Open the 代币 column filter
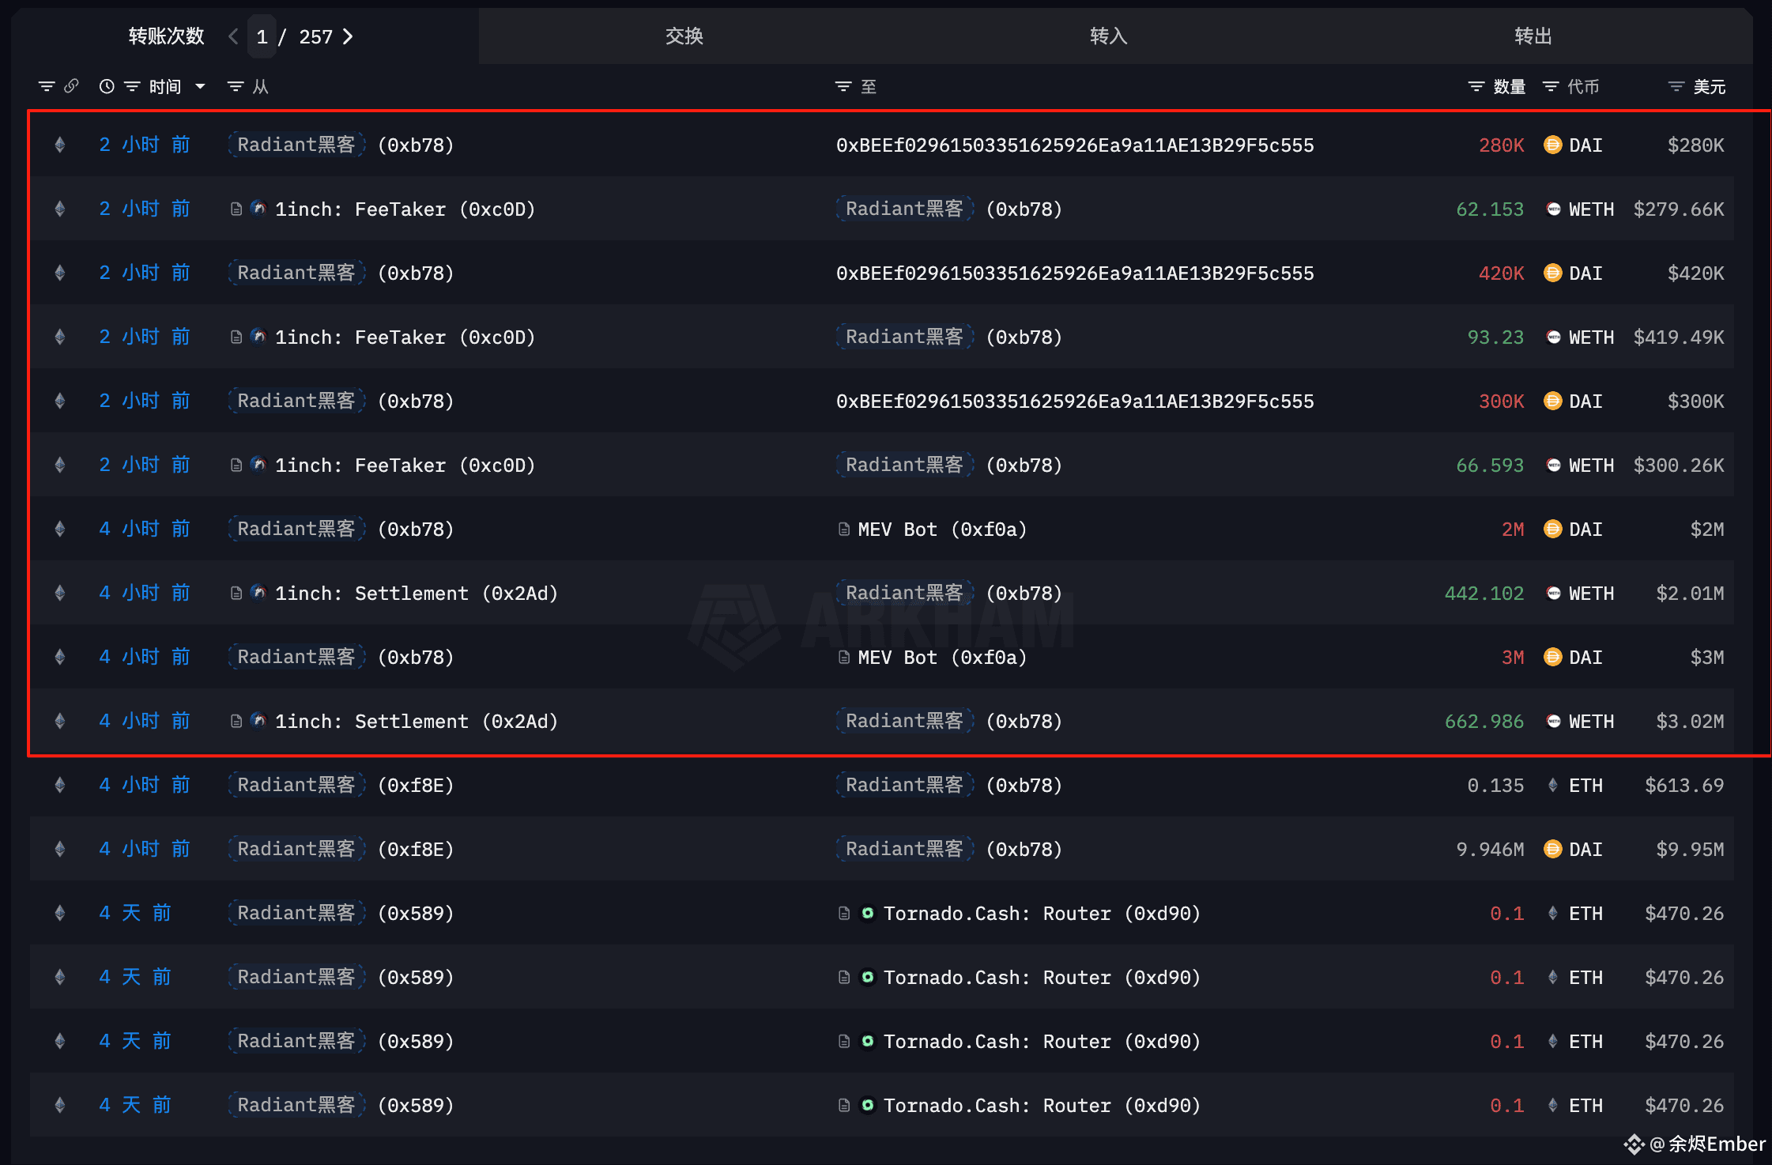Image resolution: width=1772 pixels, height=1165 pixels. pyautogui.click(x=1551, y=86)
